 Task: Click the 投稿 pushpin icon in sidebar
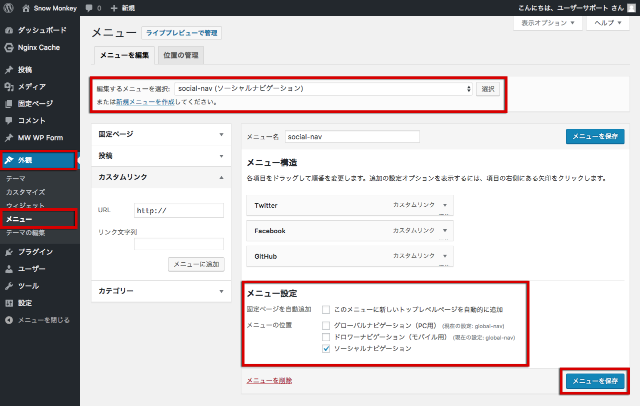(9, 70)
